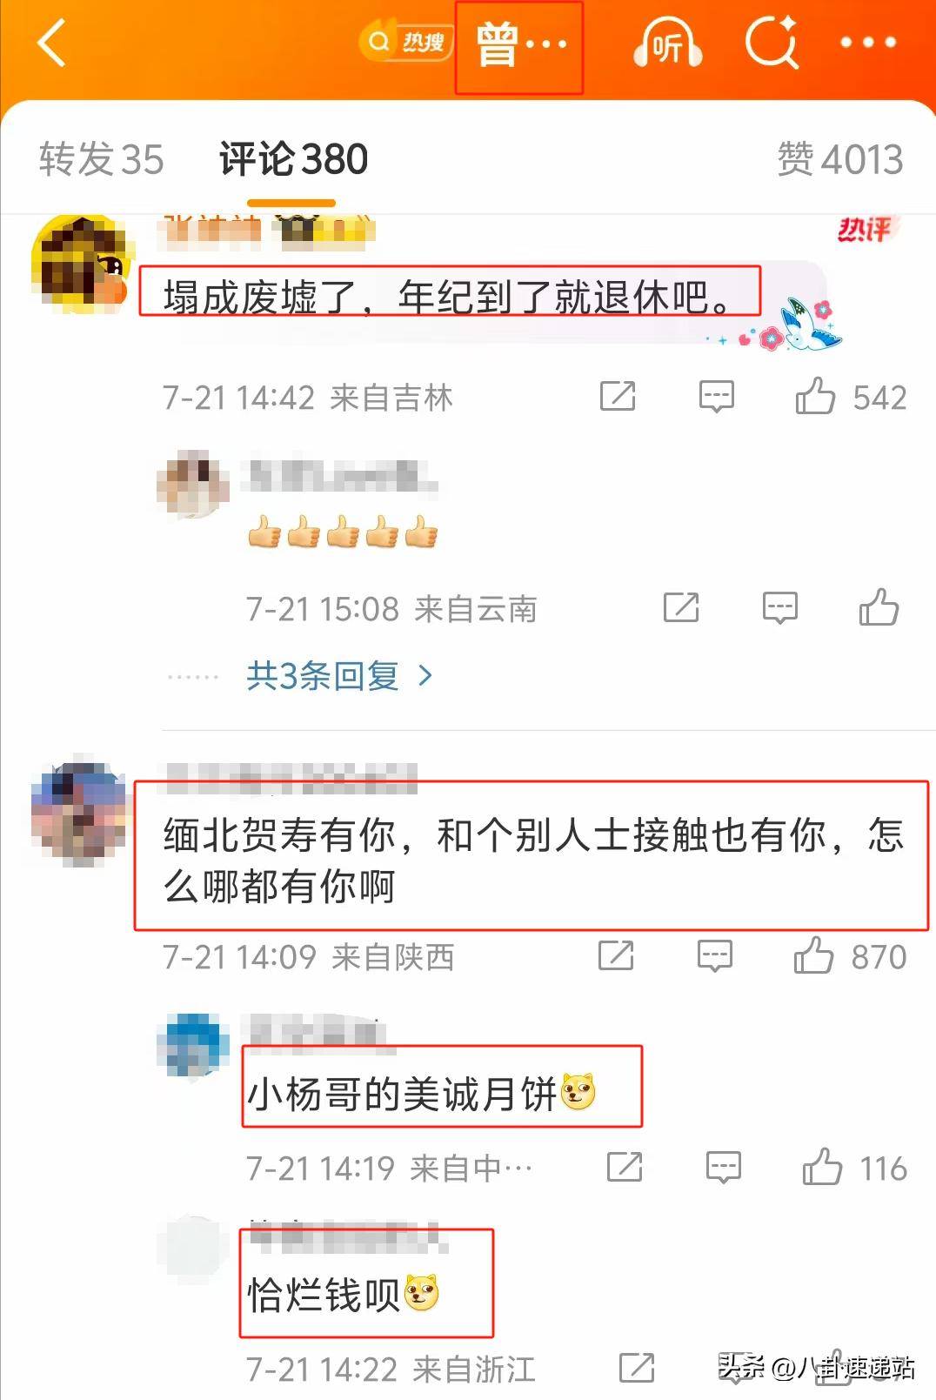The image size is (936, 1400).
Task: Open the three-dot more menu in header
Action: click(x=868, y=42)
